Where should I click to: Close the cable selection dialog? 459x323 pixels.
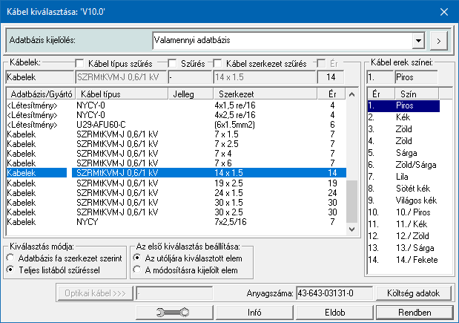(x=445, y=12)
